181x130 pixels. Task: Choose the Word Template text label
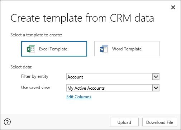coord(127,49)
